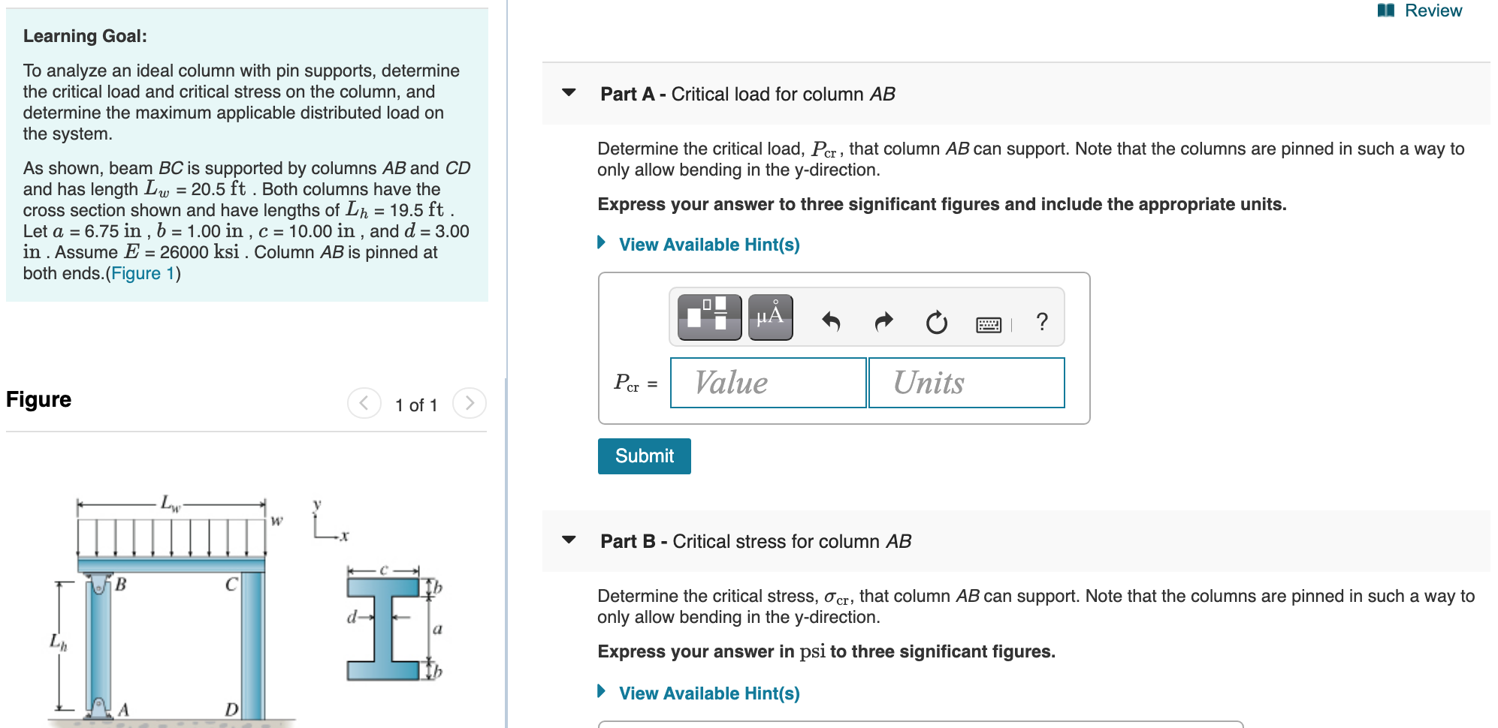Viewport: 1498px width, 728px height.
Task: Collapse the Part A section
Action: pyautogui.click(x=569, y=93)
